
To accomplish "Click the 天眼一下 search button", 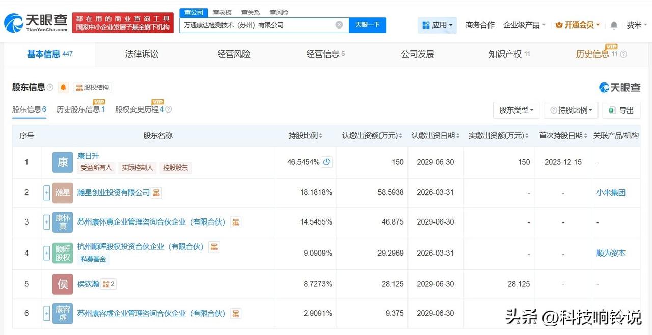I will (367, 25).
